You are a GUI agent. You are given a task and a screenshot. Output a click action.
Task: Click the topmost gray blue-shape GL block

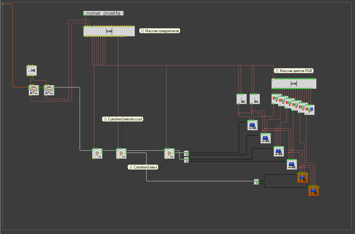pos(252,125)
